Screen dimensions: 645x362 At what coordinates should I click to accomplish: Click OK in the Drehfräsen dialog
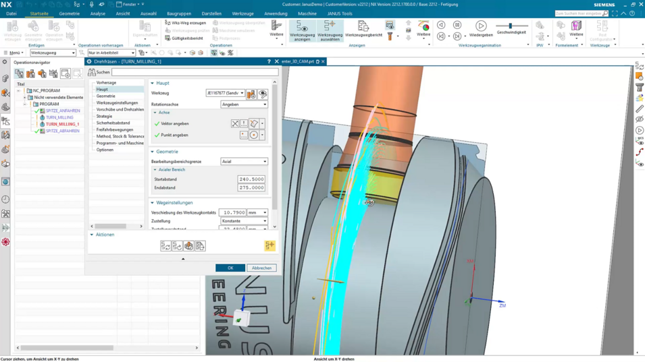pos(230,268)
